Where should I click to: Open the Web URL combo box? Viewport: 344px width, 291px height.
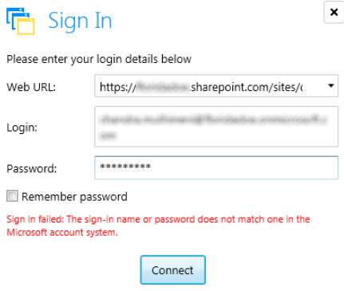click(x=216, y=86)
